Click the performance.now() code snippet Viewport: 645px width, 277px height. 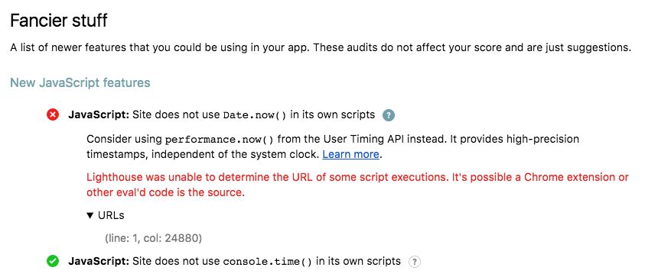(x=220, y=140)
